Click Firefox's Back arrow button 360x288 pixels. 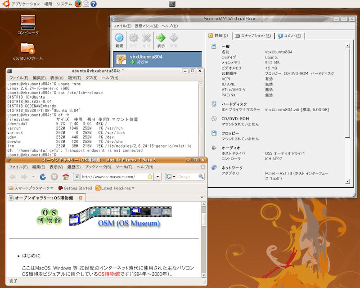pos(13,176)
